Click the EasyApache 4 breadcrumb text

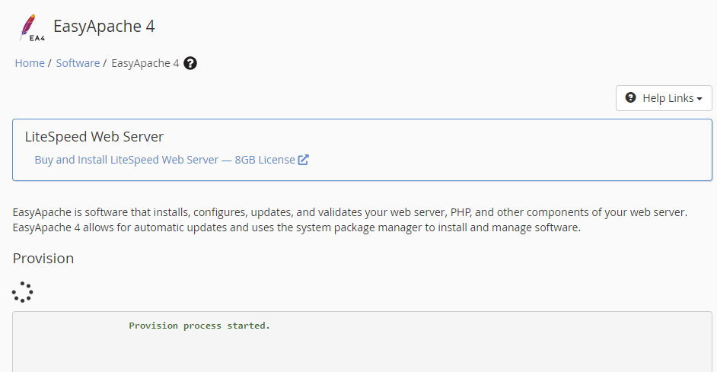(145, 63)
